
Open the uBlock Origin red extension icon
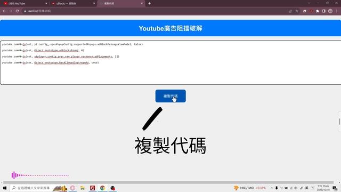pyautogui.click(x=311, y=11)
